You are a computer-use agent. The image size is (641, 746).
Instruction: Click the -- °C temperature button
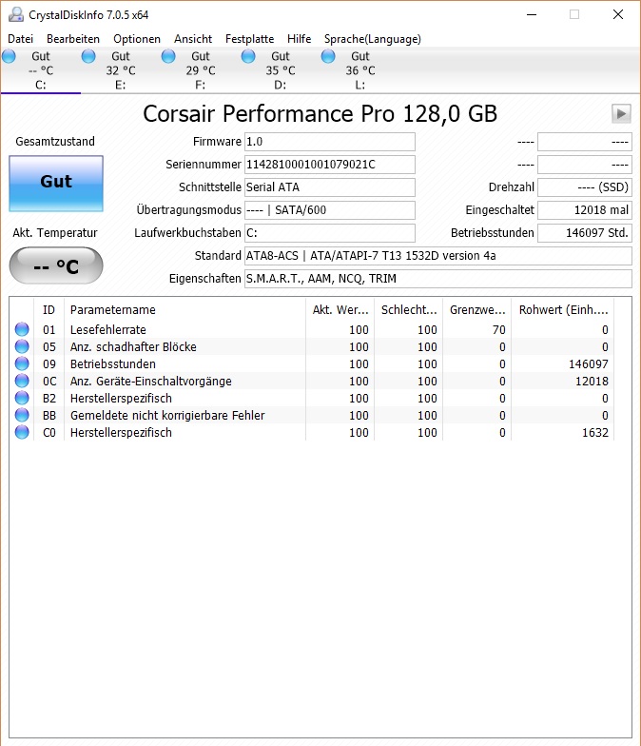click(x=56, y=265)
